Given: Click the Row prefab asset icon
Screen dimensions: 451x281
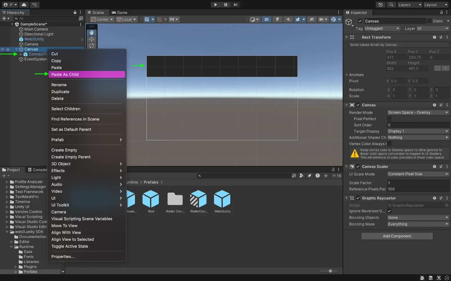Looking at the screenshot, I should [x=151, y=199].
